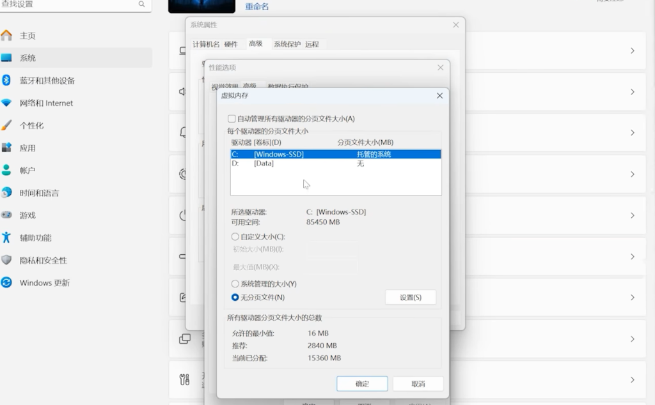
Task: Select the 蓝牙和其他设备 Bluetooth icon
Action: click(7, 80)
